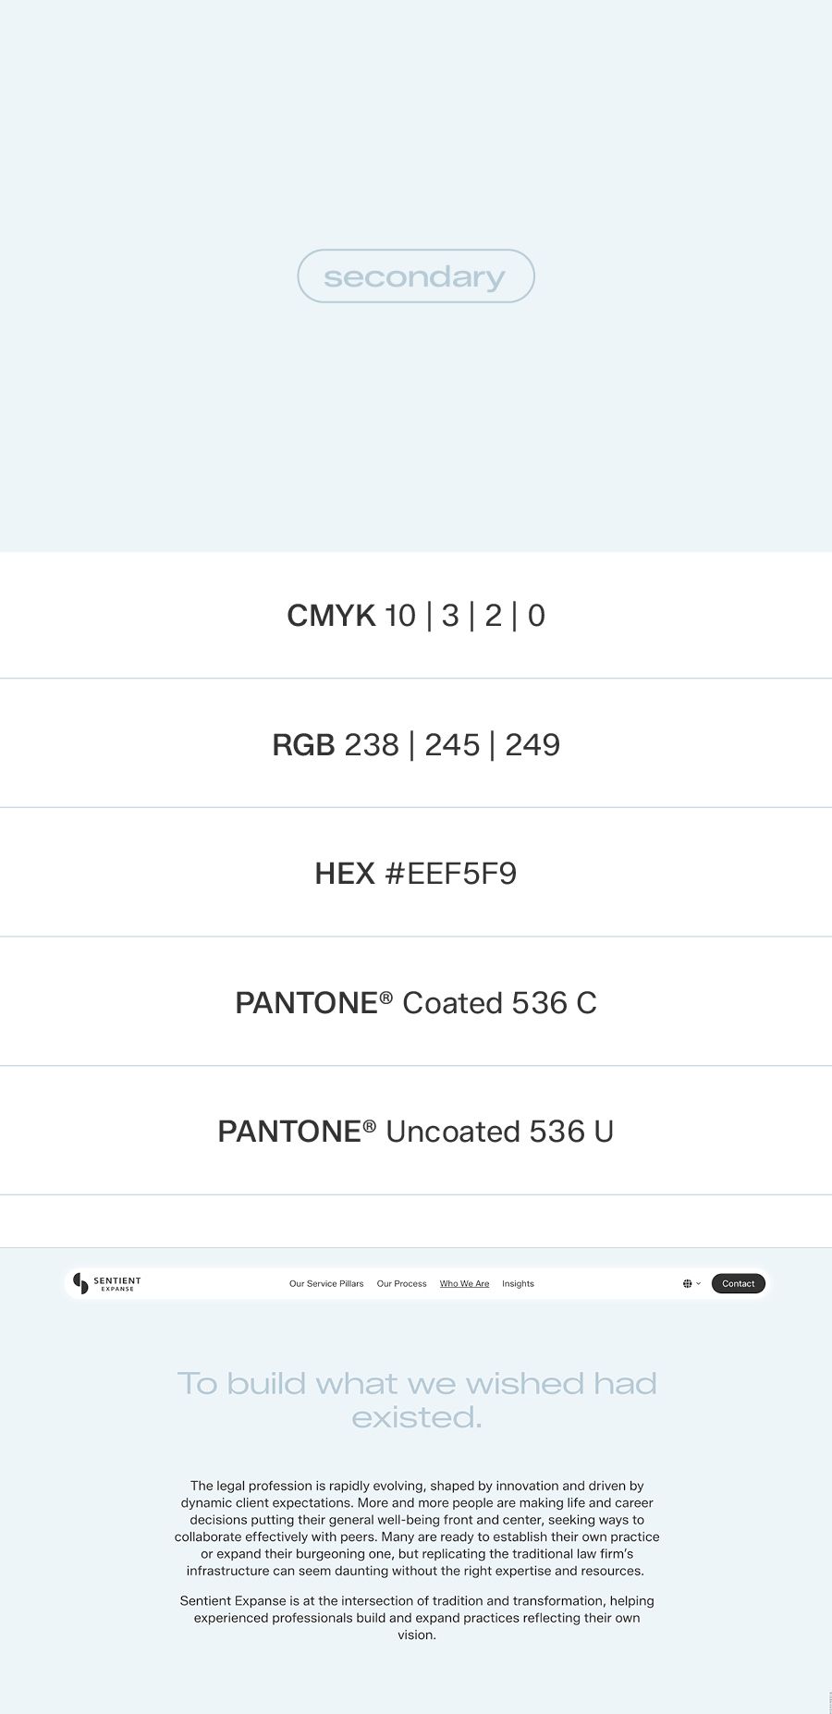Select the RGB 238 | 245 | 249 value
Screen dimensions: 832x1714
452,745
